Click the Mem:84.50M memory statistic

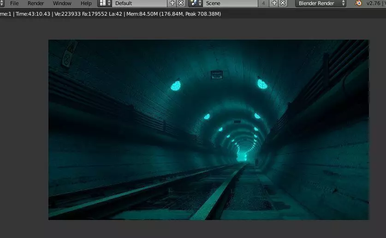142,14
